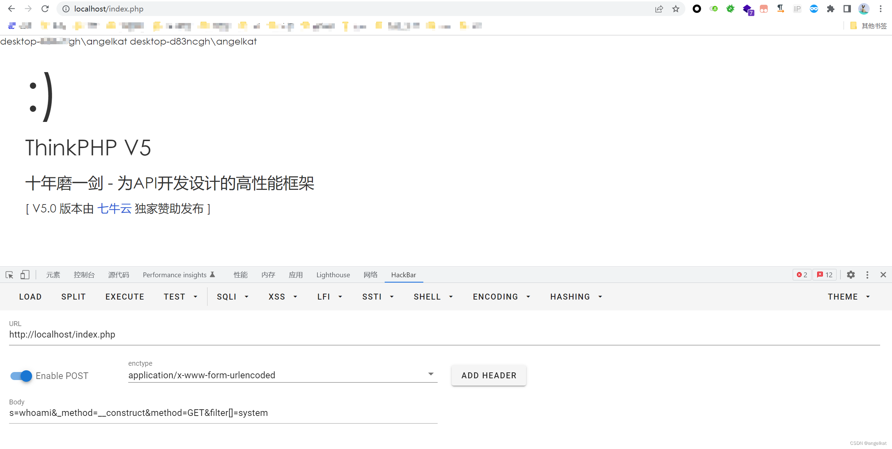Switch to the Lighthouse tab

[333, 275]
